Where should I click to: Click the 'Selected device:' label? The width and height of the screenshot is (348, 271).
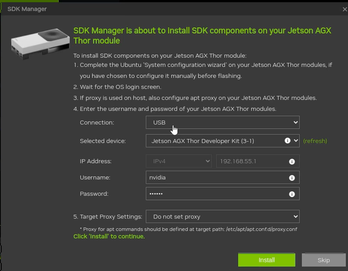[x=103, y=141]
